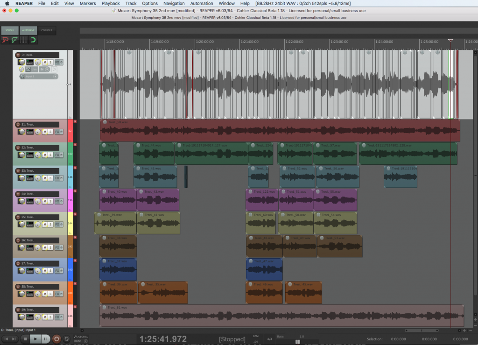Open the FX button on track S1: TreeL
This screenshot has width=478, height=345.
[x=57, y=132]
